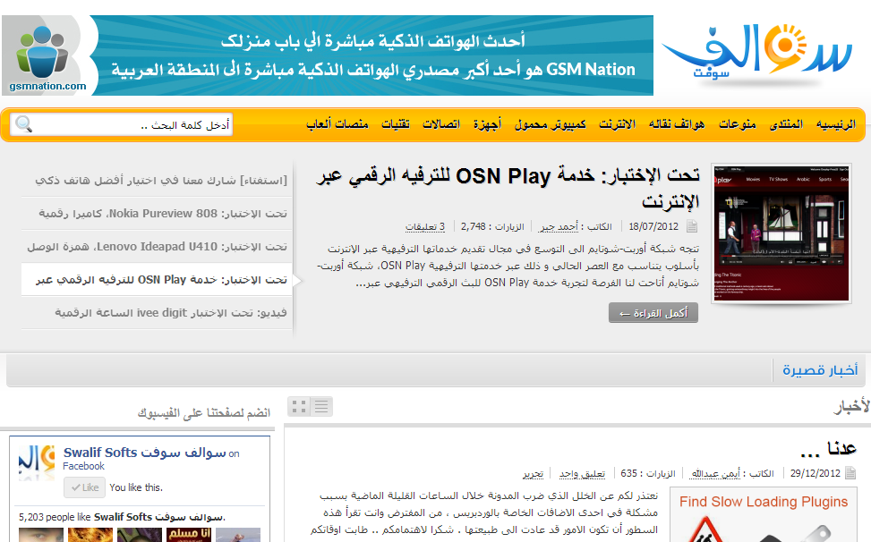This screenshot has width=871, height=542.
Task: Click the Swalif Soft site logo
Action: coord(757,54)
